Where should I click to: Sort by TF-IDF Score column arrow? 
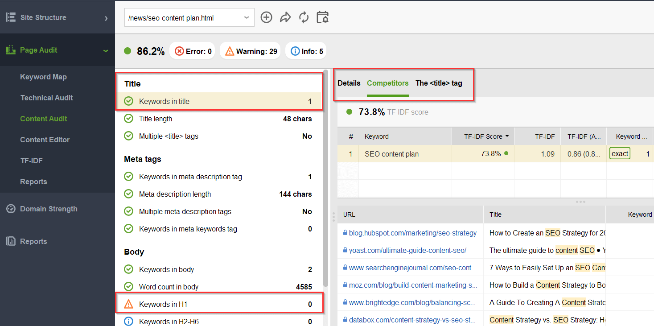(x=506, y=136)
